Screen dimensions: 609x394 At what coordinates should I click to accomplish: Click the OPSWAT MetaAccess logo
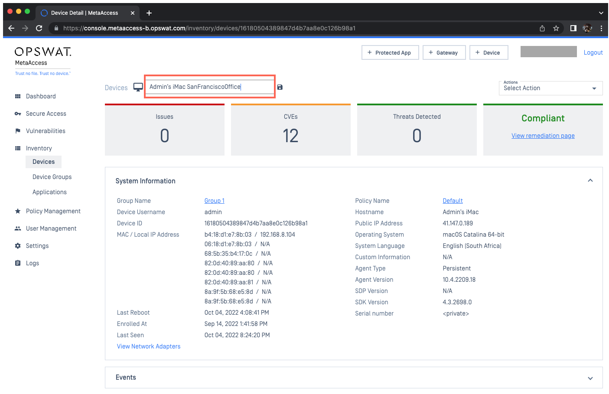pos(43,61)
